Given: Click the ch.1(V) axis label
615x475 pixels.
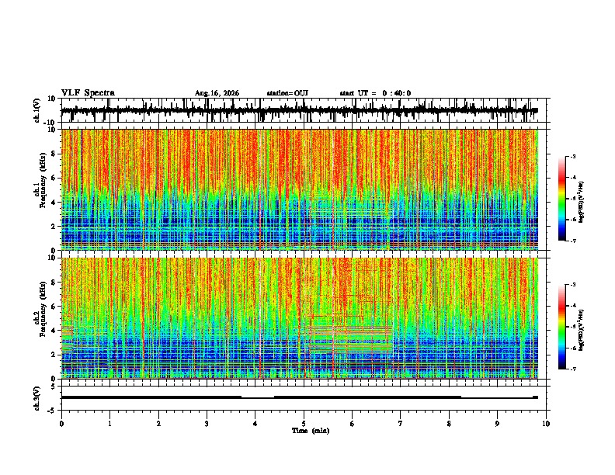Looking at the screenshot, I should [x=37, y=110].
